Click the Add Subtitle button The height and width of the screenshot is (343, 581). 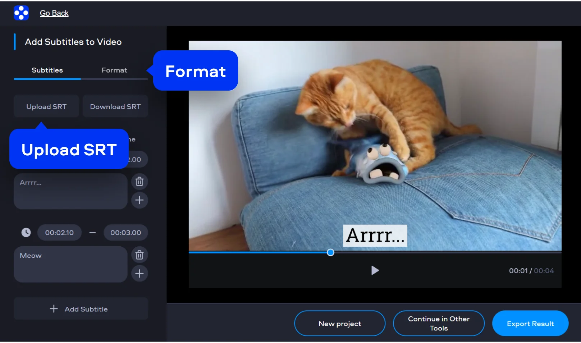(81, 309)
